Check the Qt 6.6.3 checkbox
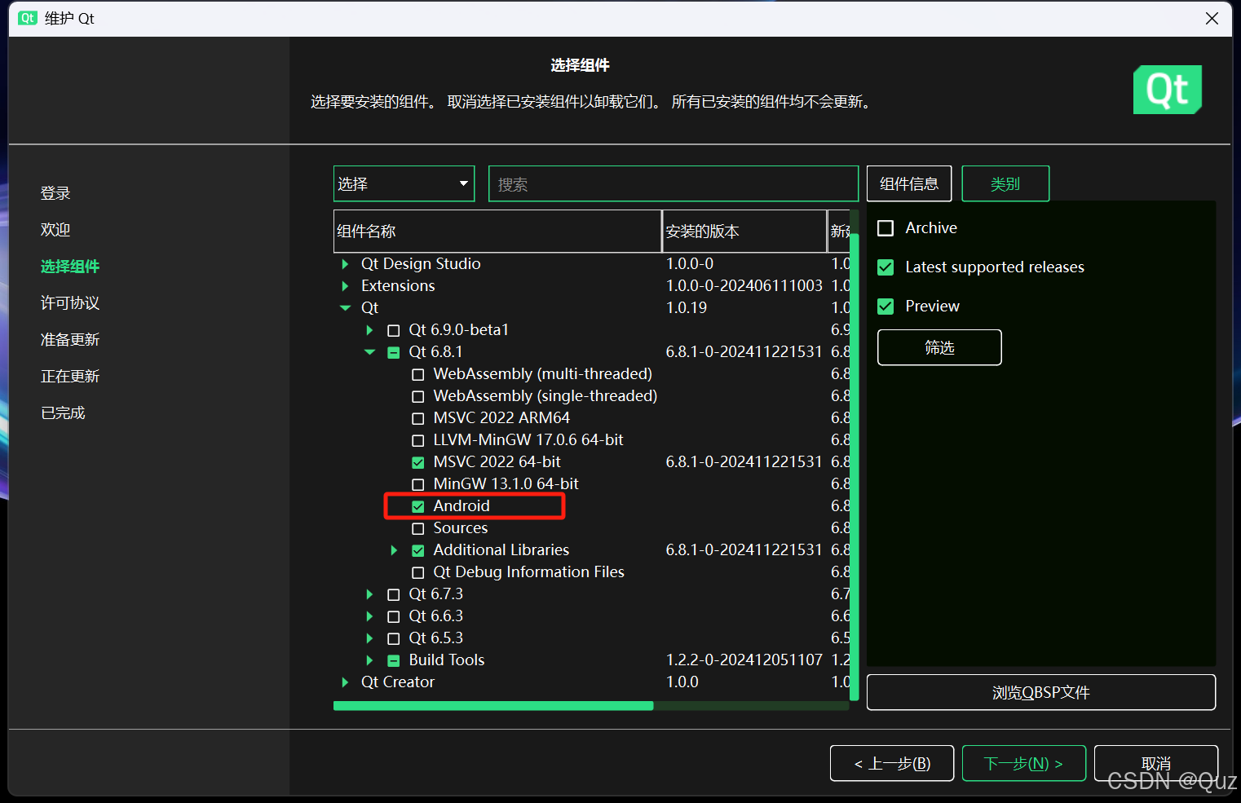 (394, 616)
